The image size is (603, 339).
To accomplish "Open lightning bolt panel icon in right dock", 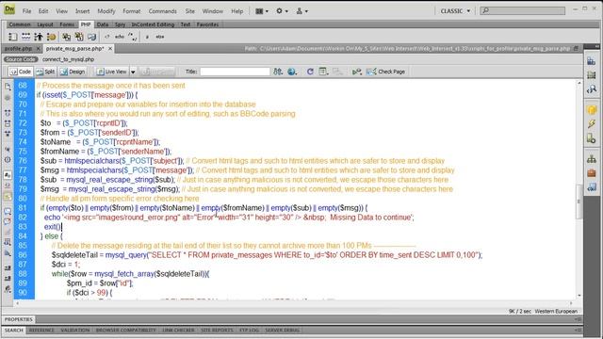I will click(592, 123).
